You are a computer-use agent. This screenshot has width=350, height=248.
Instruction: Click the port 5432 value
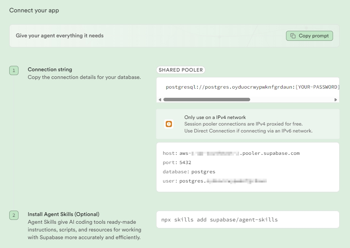[x=185, y=163]
